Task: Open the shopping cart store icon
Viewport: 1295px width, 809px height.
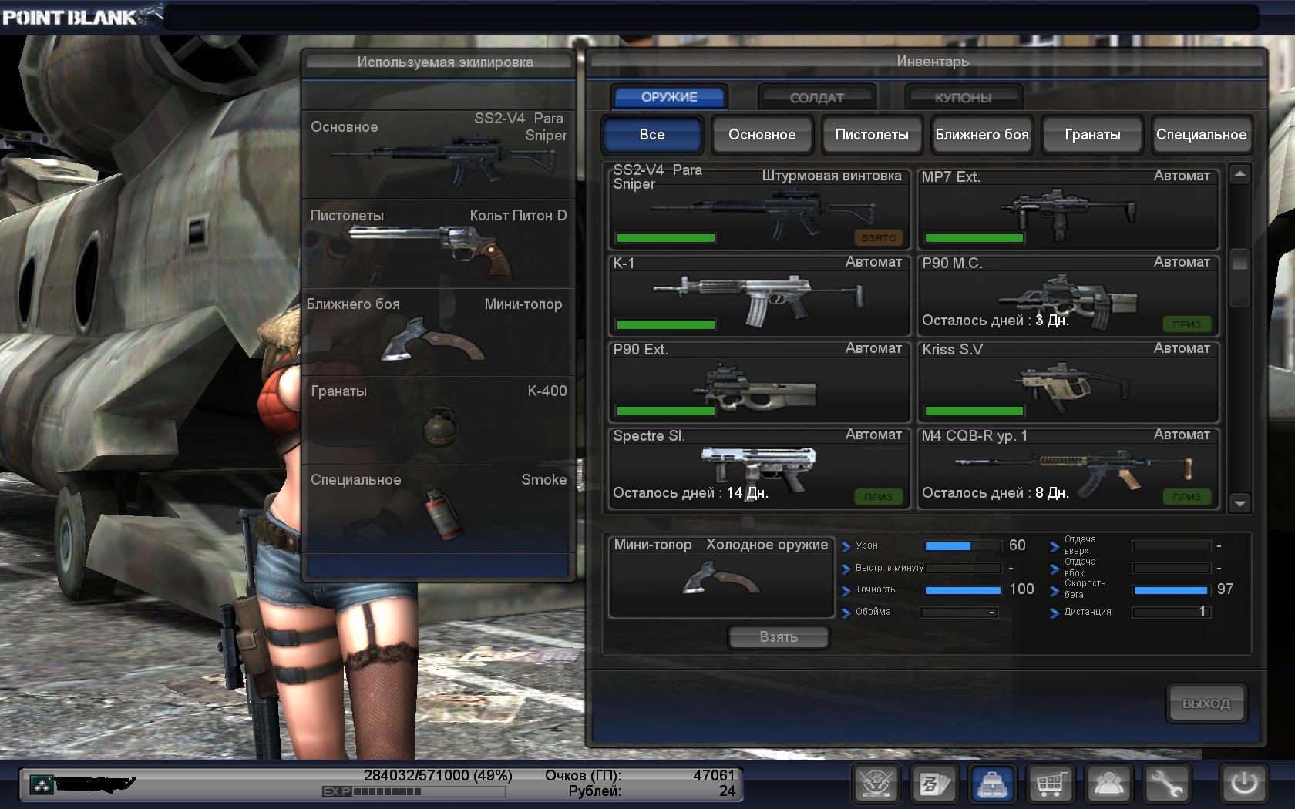Action: pos(1051,784)
